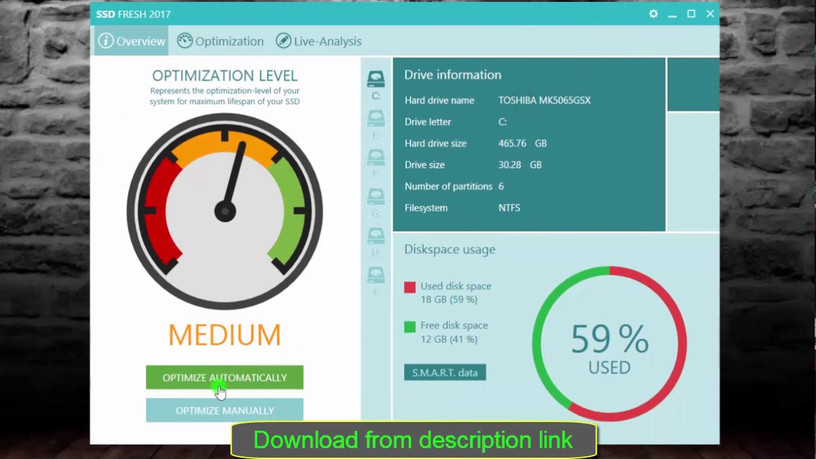This screenshot has height=459, width=816.
Task: Click the Drive letter label
Action: (x=428, y=122)
